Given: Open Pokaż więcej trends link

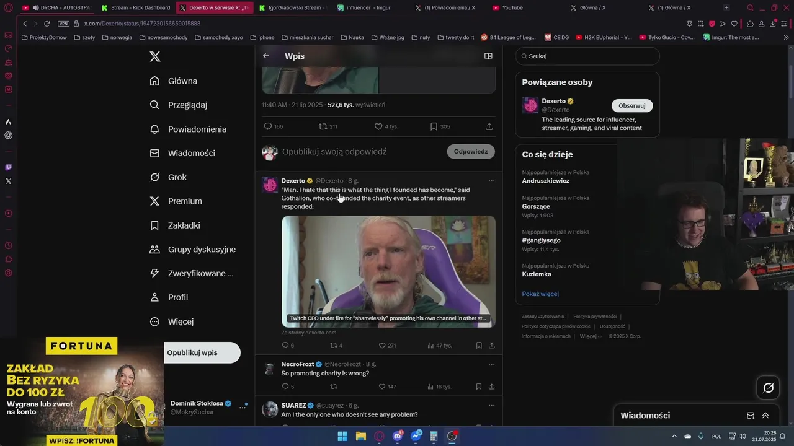Looking at the screenshot, I should coord(540,294).
